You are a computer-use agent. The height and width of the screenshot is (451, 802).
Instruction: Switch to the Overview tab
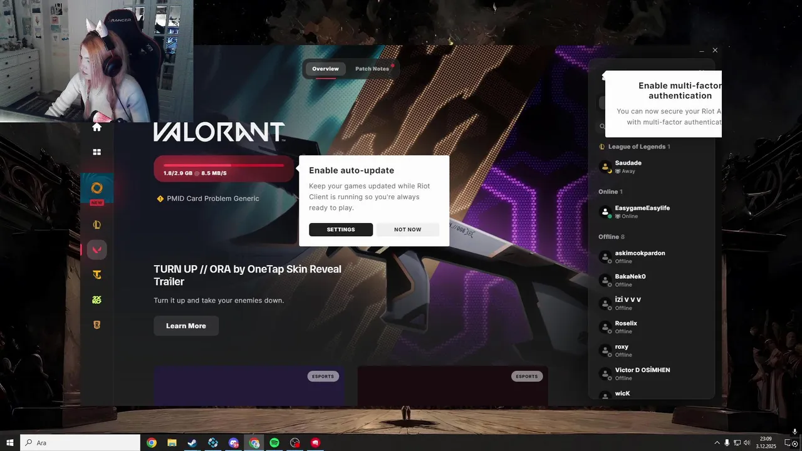[x=325, y=69]
